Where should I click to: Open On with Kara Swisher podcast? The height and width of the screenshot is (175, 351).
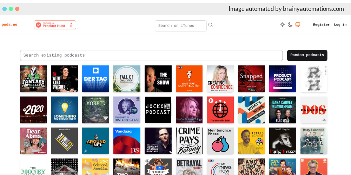[65, 79]
